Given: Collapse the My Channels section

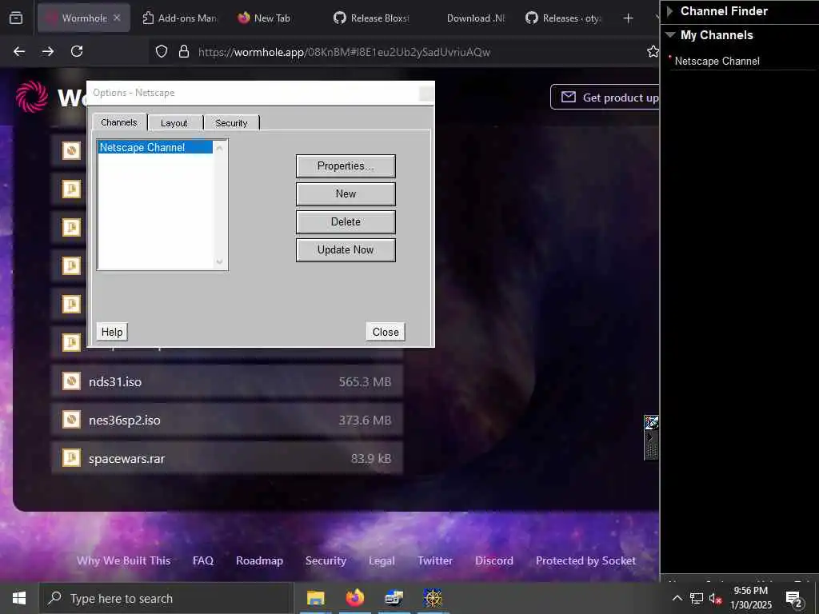Looking at the screenshot, I should 671,35.
